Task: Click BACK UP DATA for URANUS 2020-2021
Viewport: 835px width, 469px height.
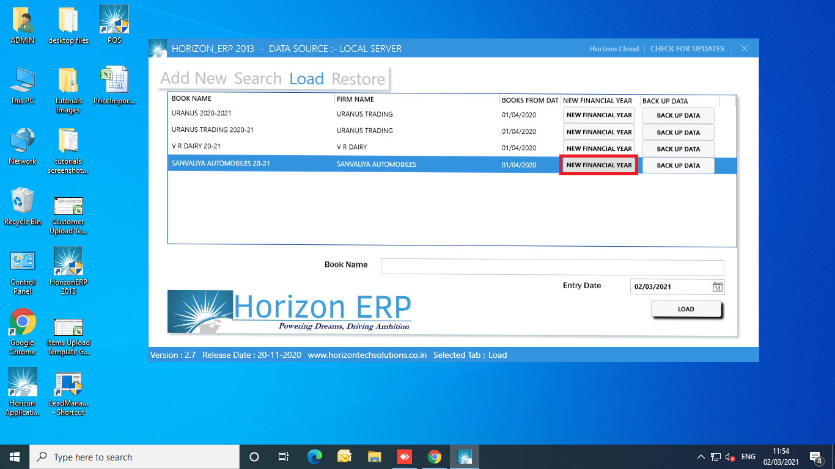Action: click(x=678, y=115)
